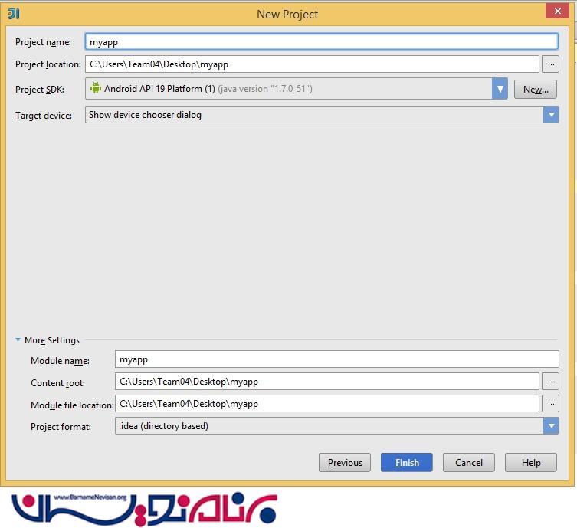Click inside the Project location field

pos(312,64)
